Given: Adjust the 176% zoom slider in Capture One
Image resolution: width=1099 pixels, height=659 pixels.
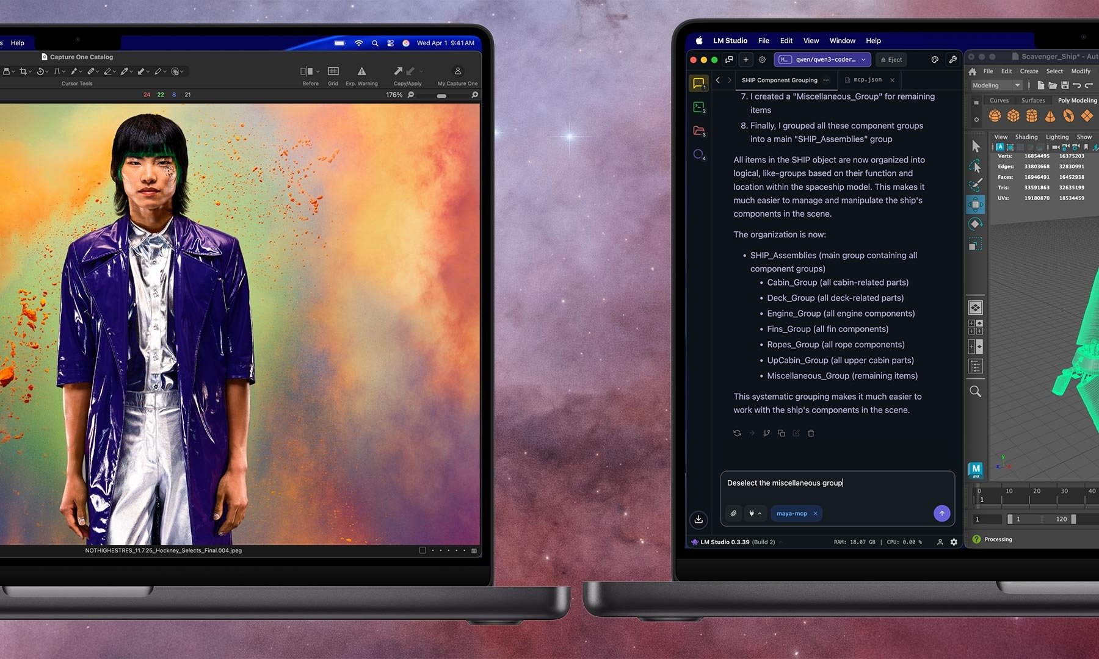Looking at the screenshot, I should [441, 95].
